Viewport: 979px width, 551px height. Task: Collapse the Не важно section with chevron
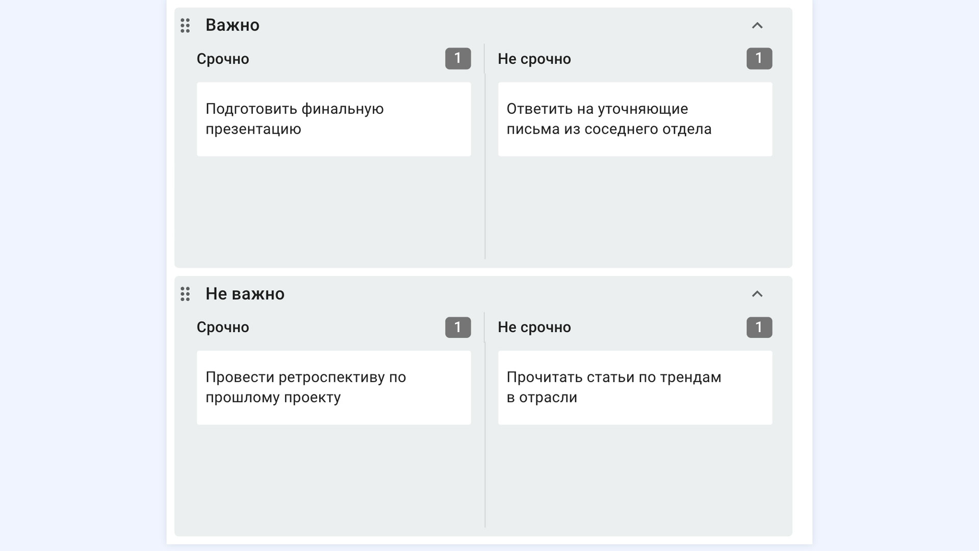tap(757, 294)
